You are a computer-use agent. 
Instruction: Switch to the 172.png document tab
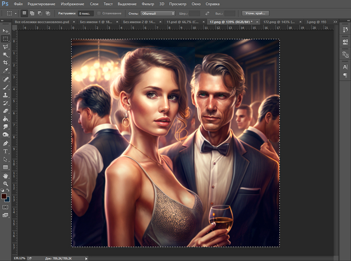(x=277, y=22)
